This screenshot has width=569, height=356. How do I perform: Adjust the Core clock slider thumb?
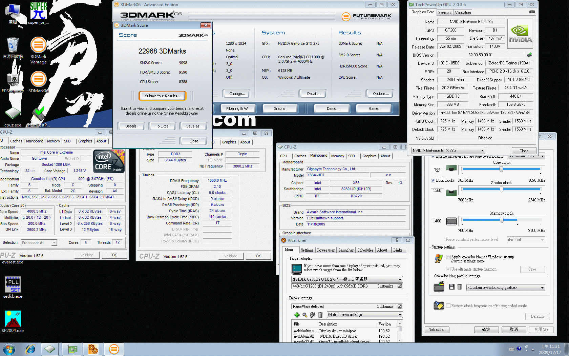tap(501, 169)
